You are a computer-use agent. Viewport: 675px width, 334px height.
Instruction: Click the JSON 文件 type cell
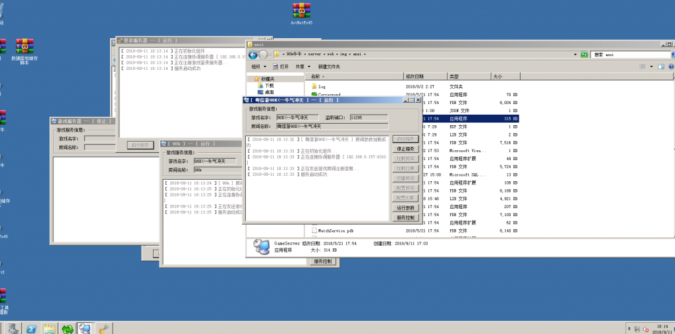click(x=459, y=111)
